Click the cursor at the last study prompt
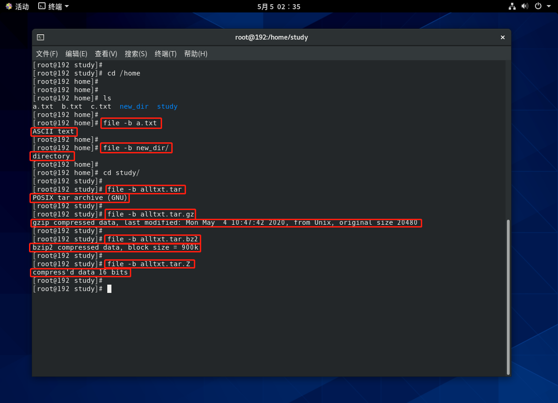The width and height of the screenshot is (558, 403). click(x=109, y=289)
